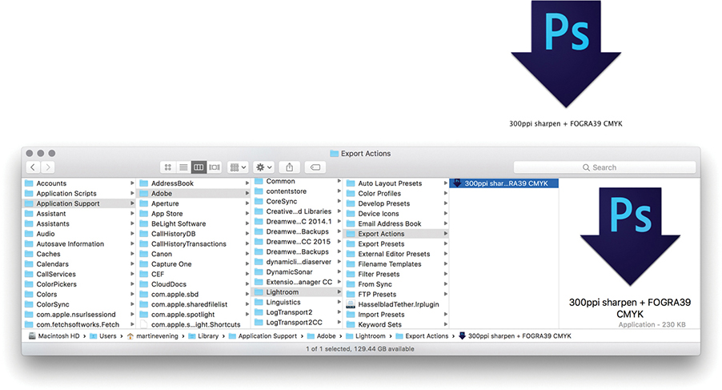Select the com.fetchsoftworks.Fetch folder
Viewport: 722px width, 390px height.
(x=78, y=324)
